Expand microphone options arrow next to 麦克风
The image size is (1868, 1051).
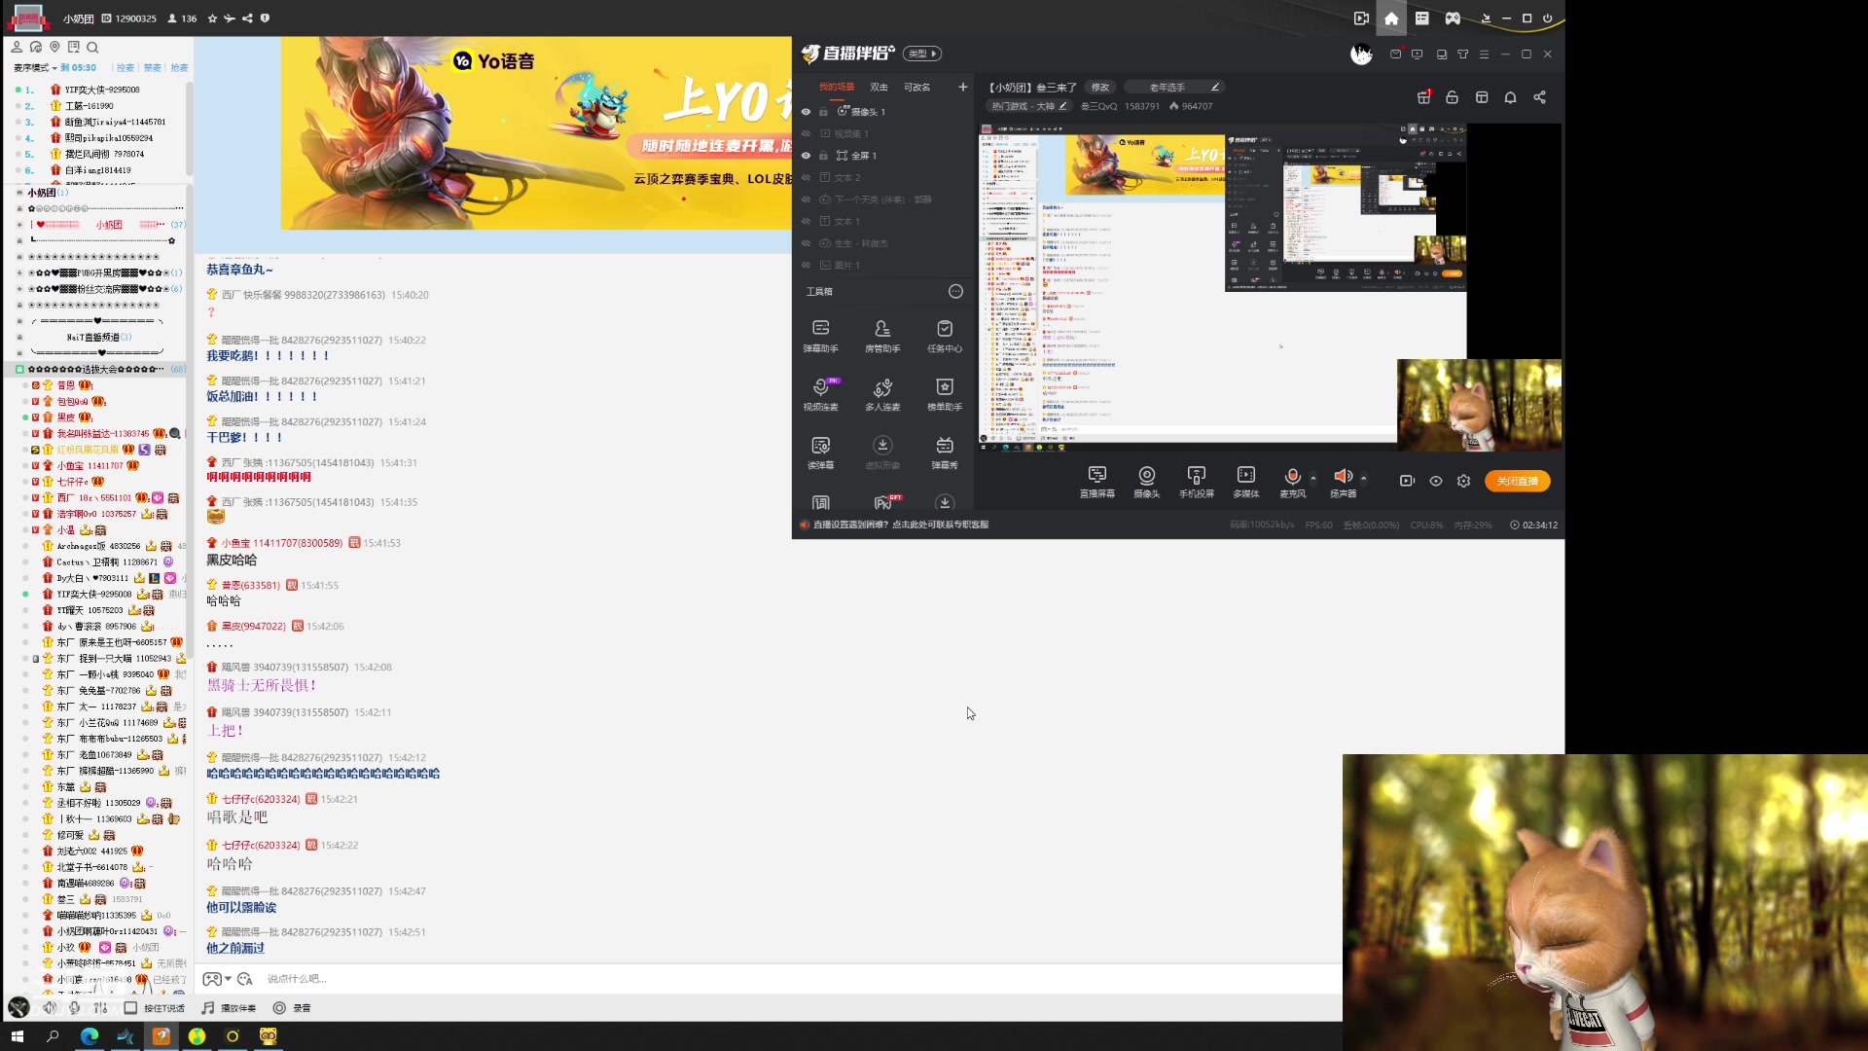tap(1313, 478)
